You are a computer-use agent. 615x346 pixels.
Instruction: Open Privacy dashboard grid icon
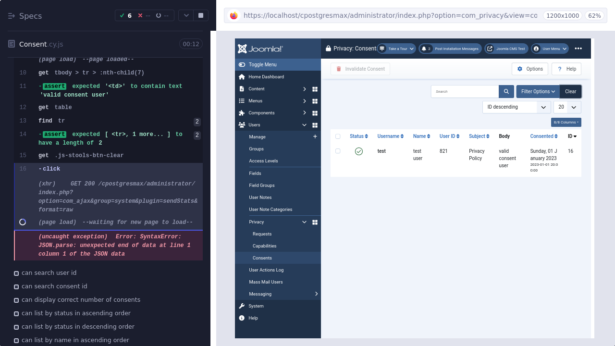point(315,222)
